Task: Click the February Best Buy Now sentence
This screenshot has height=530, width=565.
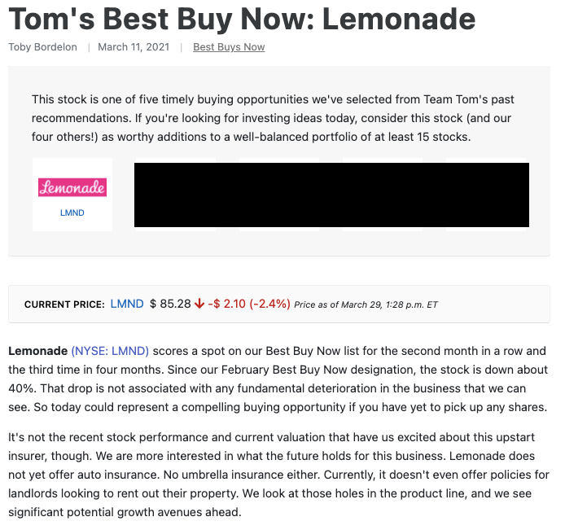Action: click(x=278, y=379)
